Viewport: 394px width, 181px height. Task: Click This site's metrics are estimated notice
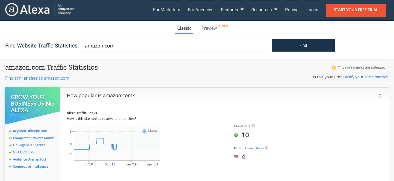(358, 67)
